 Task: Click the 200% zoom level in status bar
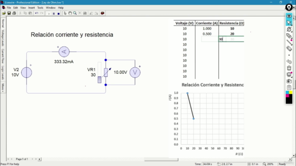(270, 164)
